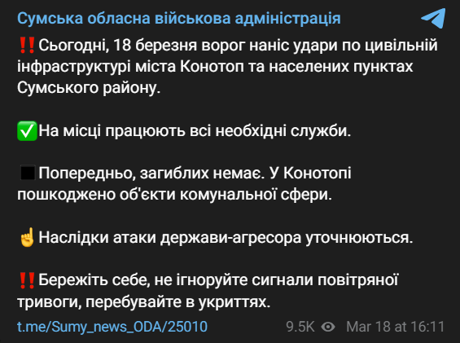460x343 pixels.
Task: Click the 9.5K view count
Action: pos(300,327)
